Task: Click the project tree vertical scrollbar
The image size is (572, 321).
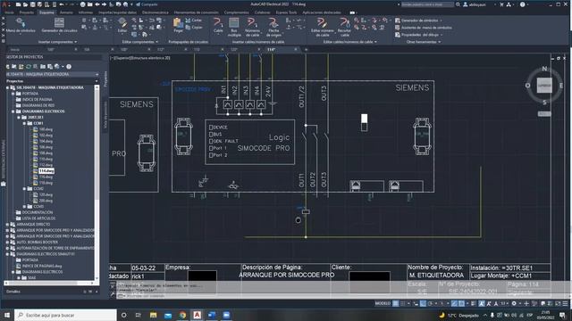Action: click(97, 182)
